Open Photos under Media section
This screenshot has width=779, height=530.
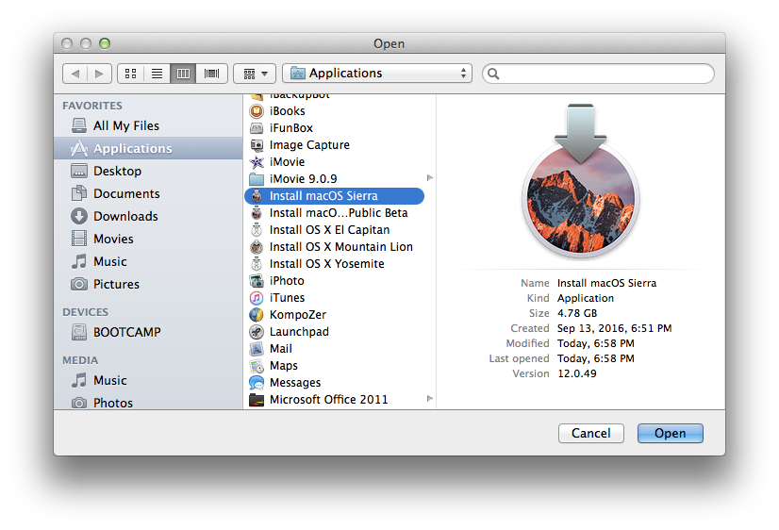pos(148,403)
